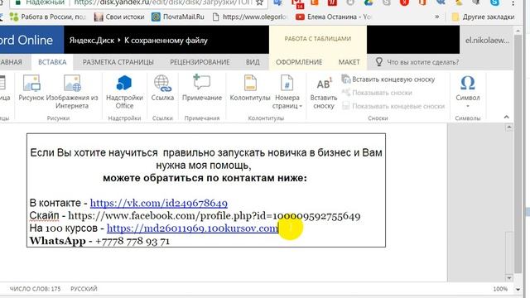The width and height of the screenshot is (530, 298).
Task: Change language via РУССКИЙ in status bar
Action: tap(84, 289)
